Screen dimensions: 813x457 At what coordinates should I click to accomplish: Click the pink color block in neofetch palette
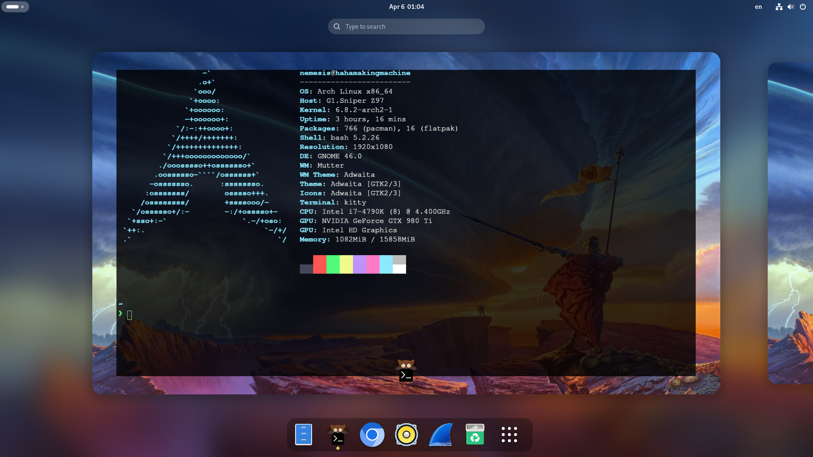pyautogui.click(x=373, y=264)
